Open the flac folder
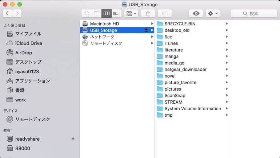 [x=192, y=37]
